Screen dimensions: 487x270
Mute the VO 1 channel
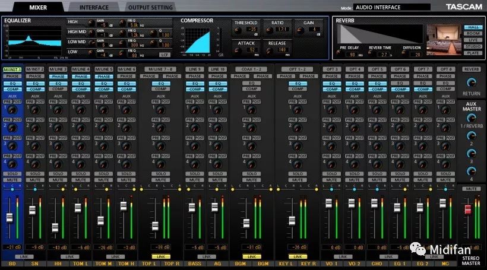click(x=331, y=180)
